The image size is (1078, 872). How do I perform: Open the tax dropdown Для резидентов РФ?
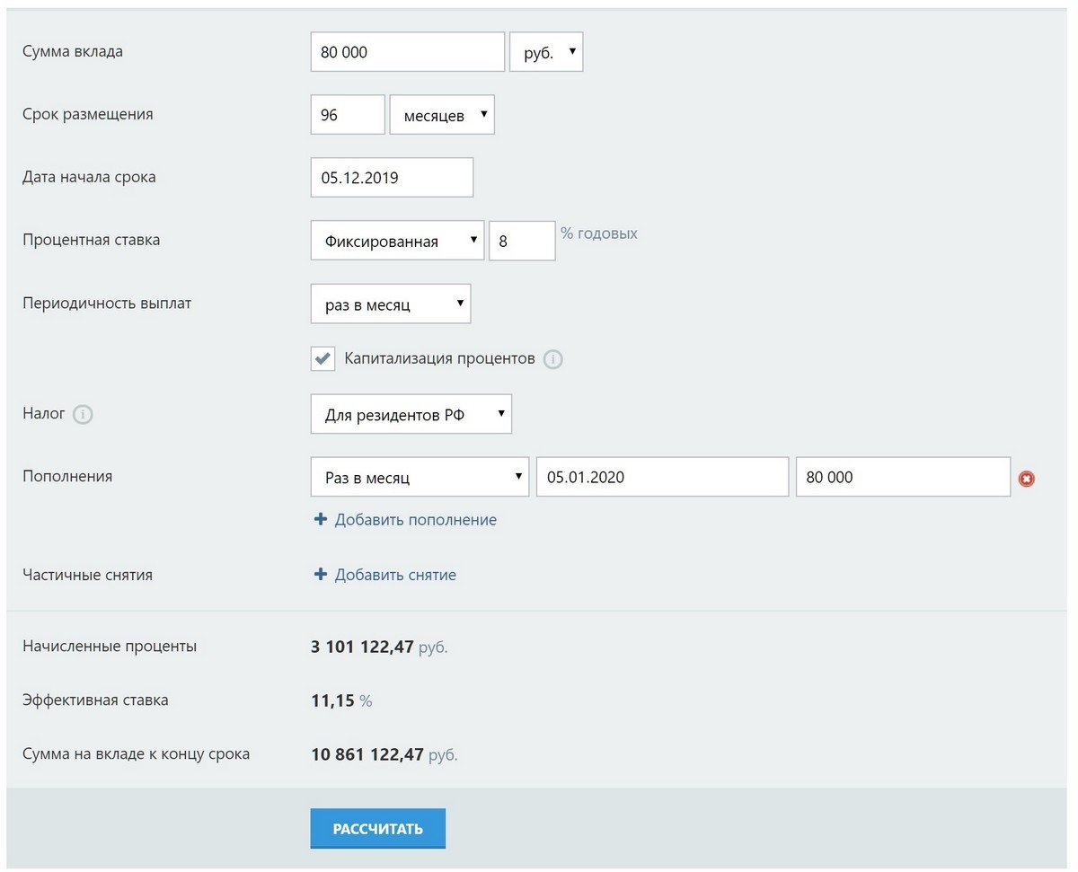coord(411,415)
